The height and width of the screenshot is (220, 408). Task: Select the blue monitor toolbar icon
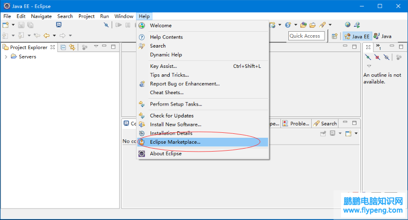(x=59, y=25)
